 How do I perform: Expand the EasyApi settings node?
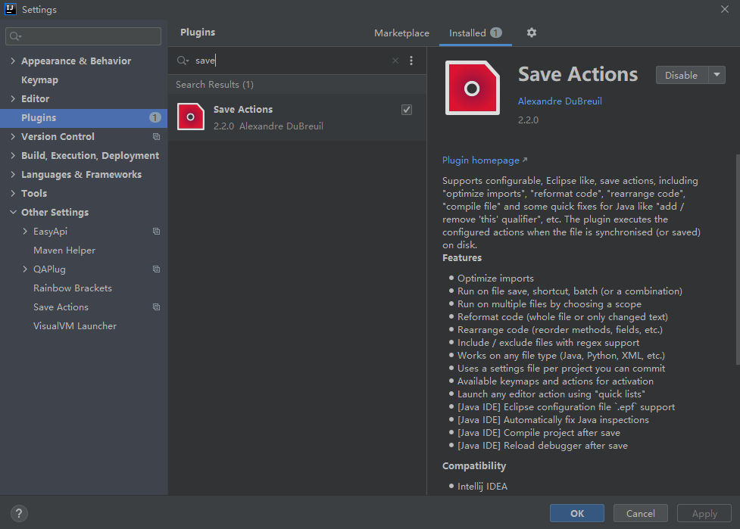click(x=25, y=232)
